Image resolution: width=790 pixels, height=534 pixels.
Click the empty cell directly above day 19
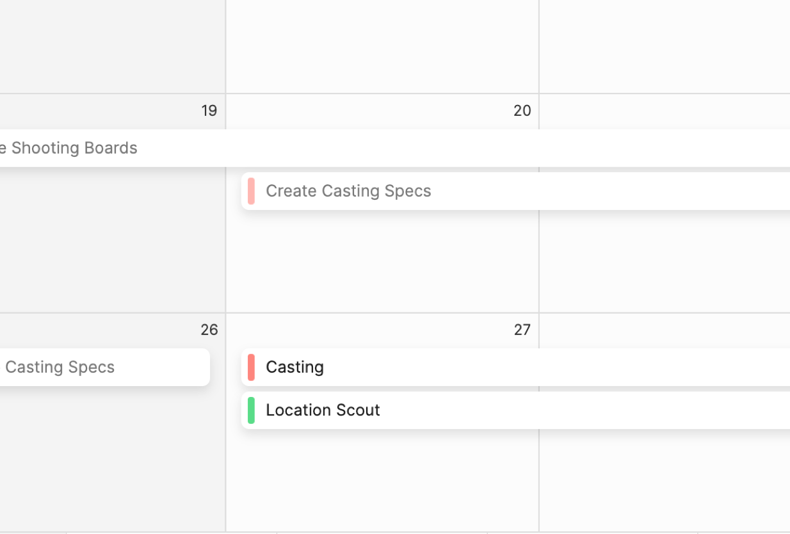click(112, 45)
